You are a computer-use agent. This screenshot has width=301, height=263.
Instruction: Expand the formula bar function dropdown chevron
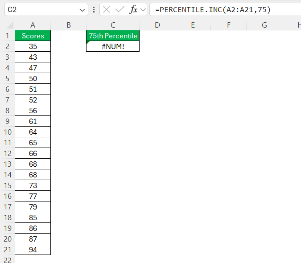click(x=143, y=10)
